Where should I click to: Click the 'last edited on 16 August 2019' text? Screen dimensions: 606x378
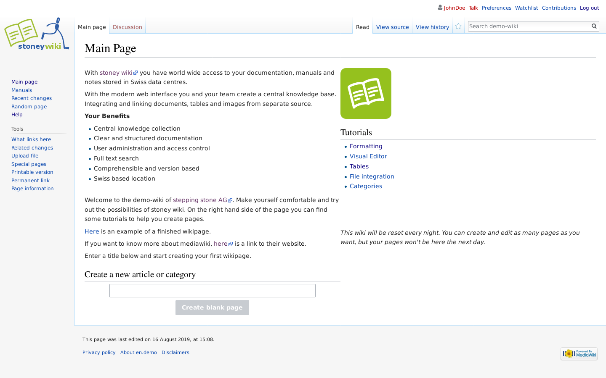[x=149, y=339]
